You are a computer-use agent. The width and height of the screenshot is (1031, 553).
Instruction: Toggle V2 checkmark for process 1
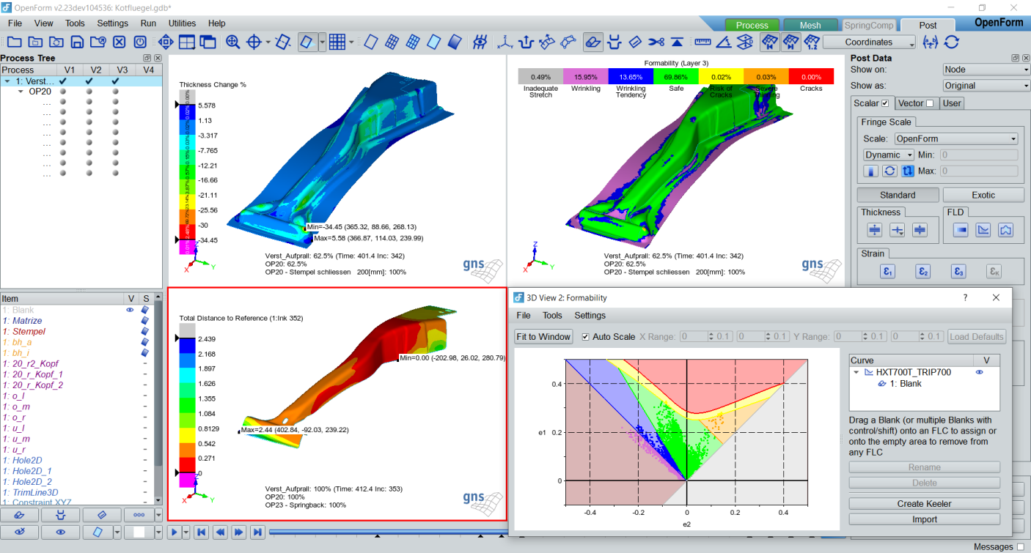(89, 81)
